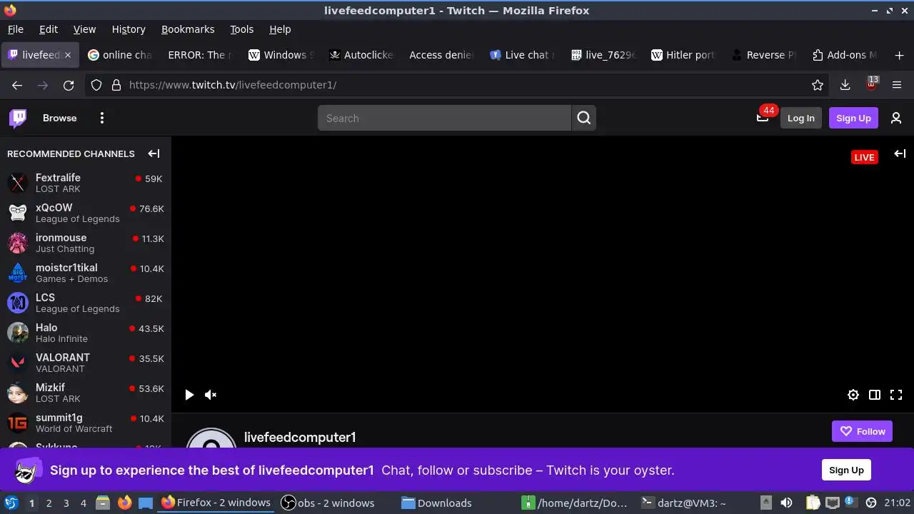The image size is (914, 514).
Task: Open the notifications inbox with 44 badge
Action: coord(763,118)
